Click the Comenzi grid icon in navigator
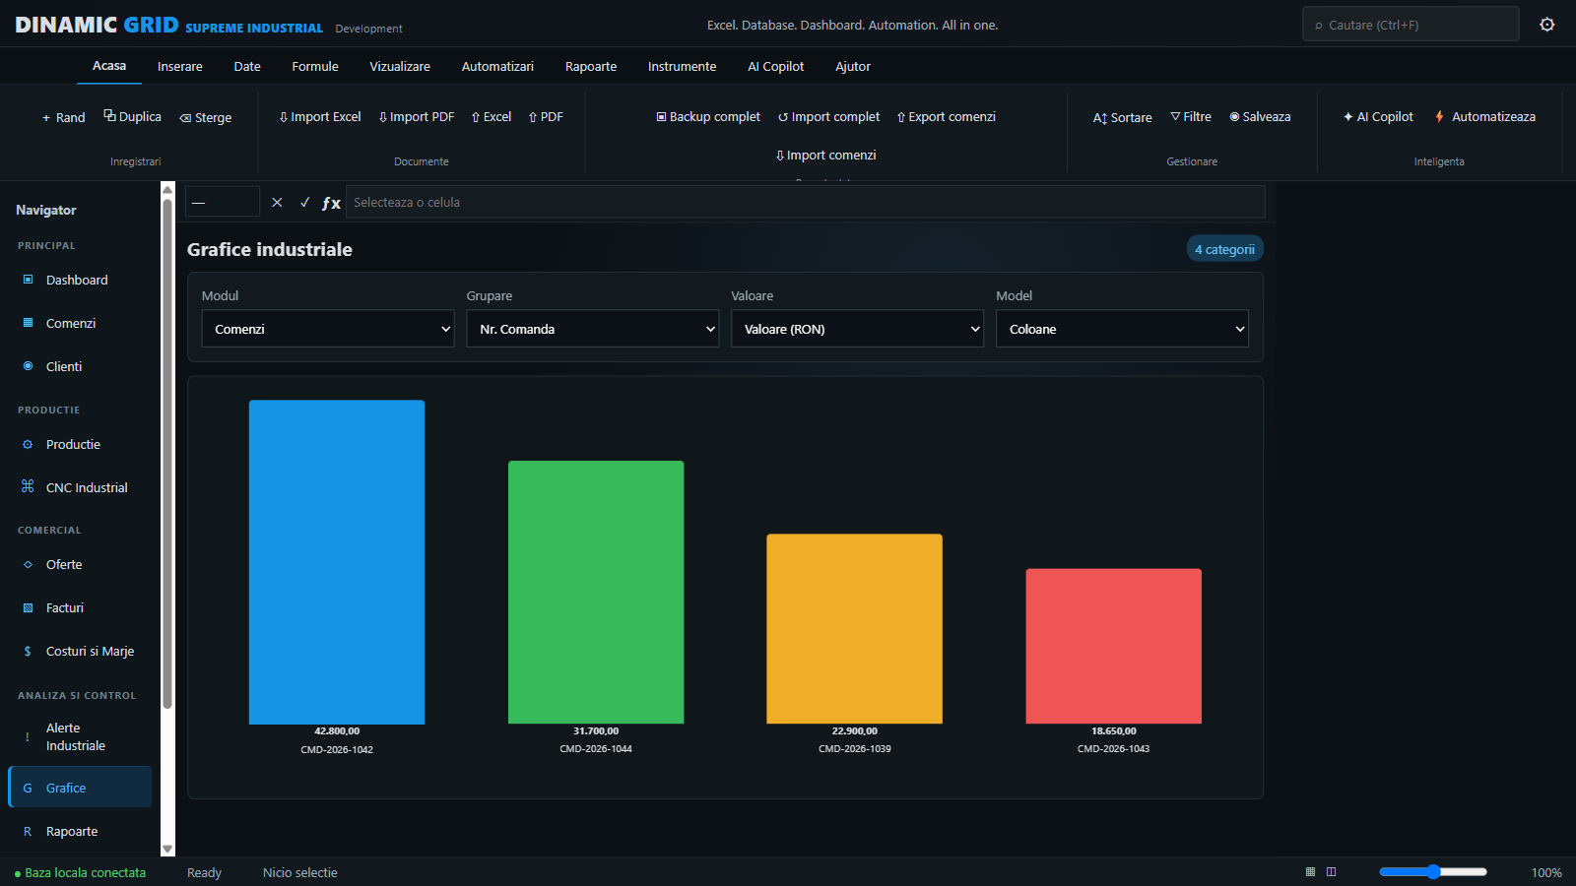 click(x=28, y=323)
